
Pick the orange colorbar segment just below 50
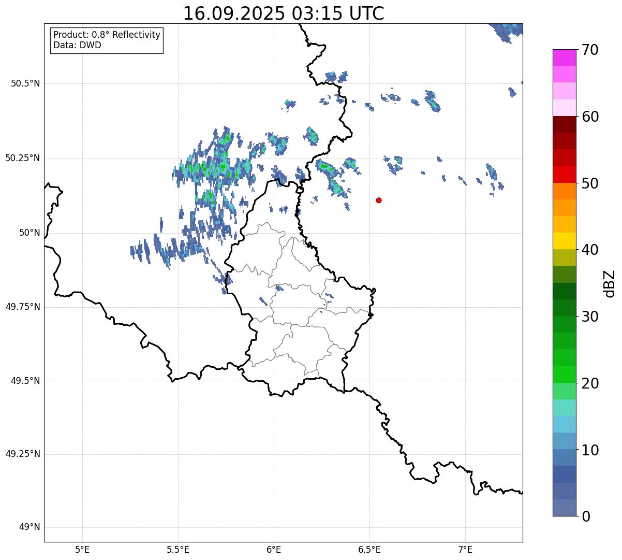[x=564, y=191]
